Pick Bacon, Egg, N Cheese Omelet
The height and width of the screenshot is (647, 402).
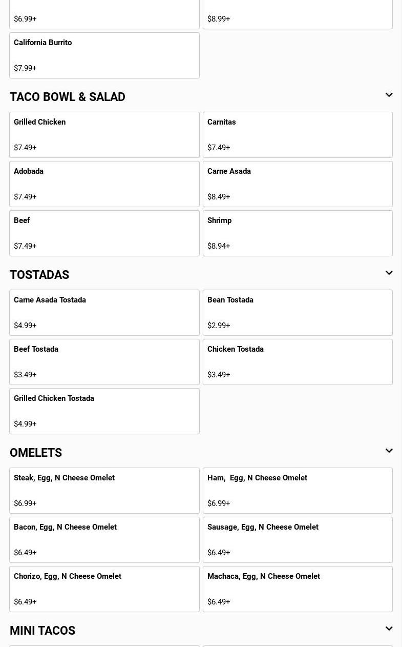(104, 540)
